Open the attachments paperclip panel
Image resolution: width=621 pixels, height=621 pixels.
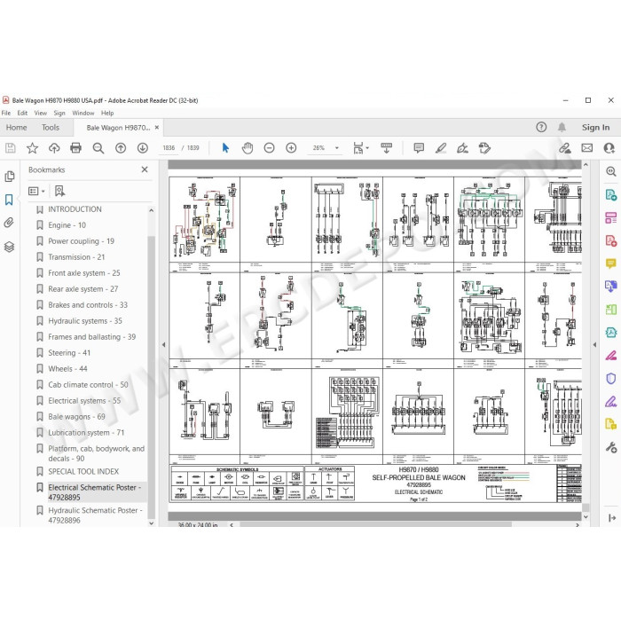tap(9, 223)
